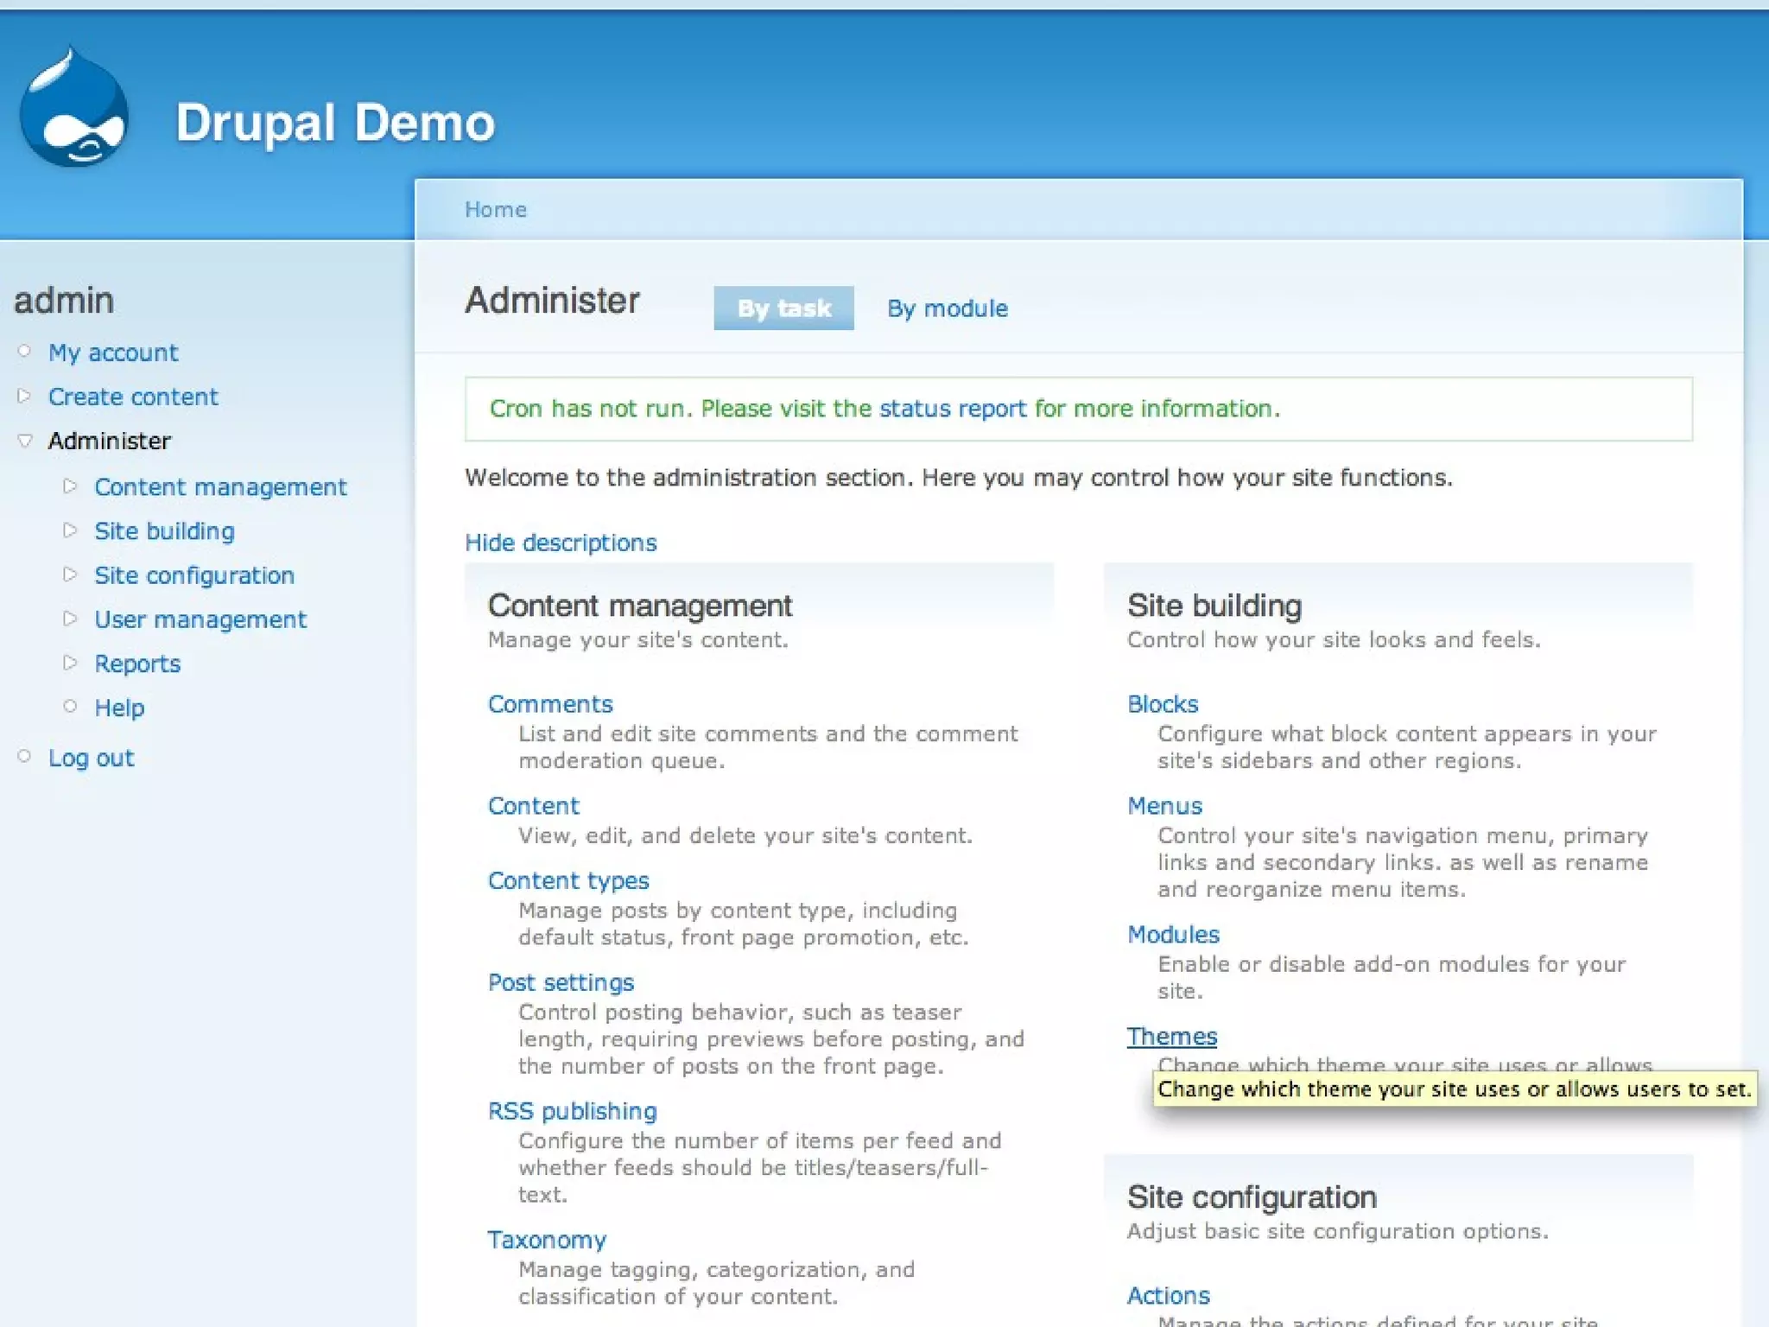Click the Drupal Demo site title
Screen dimensions: 1769x1327
(x=335, y=123)
